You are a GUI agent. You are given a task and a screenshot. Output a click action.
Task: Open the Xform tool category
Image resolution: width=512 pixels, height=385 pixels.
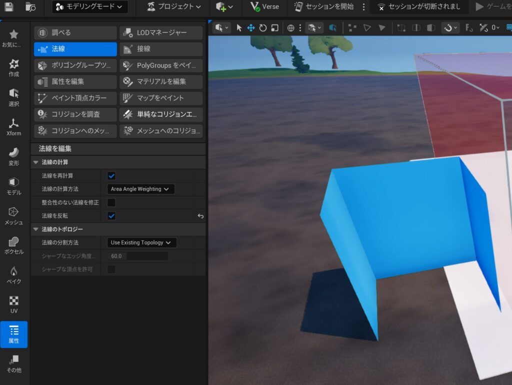13,127
